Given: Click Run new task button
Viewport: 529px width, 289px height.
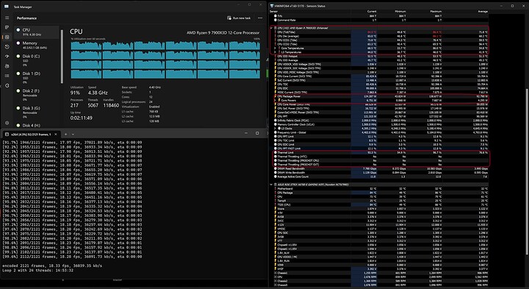Looking at the screenshot, I should coord(239,18).
